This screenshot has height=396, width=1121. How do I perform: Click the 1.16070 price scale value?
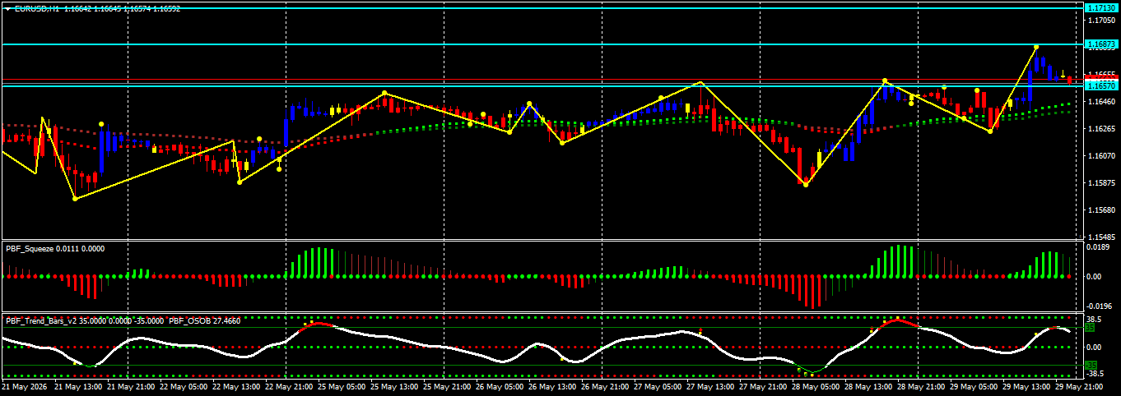coord(1101,156)
